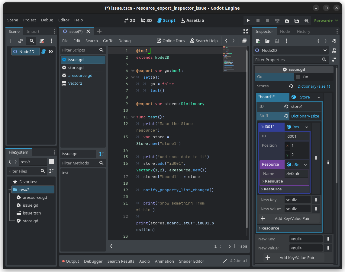Image resolution: width=345 pixels, height=272 pixels.
Task: Instantiate a child scene via the chain icon
Action: (x=20, y=41)
